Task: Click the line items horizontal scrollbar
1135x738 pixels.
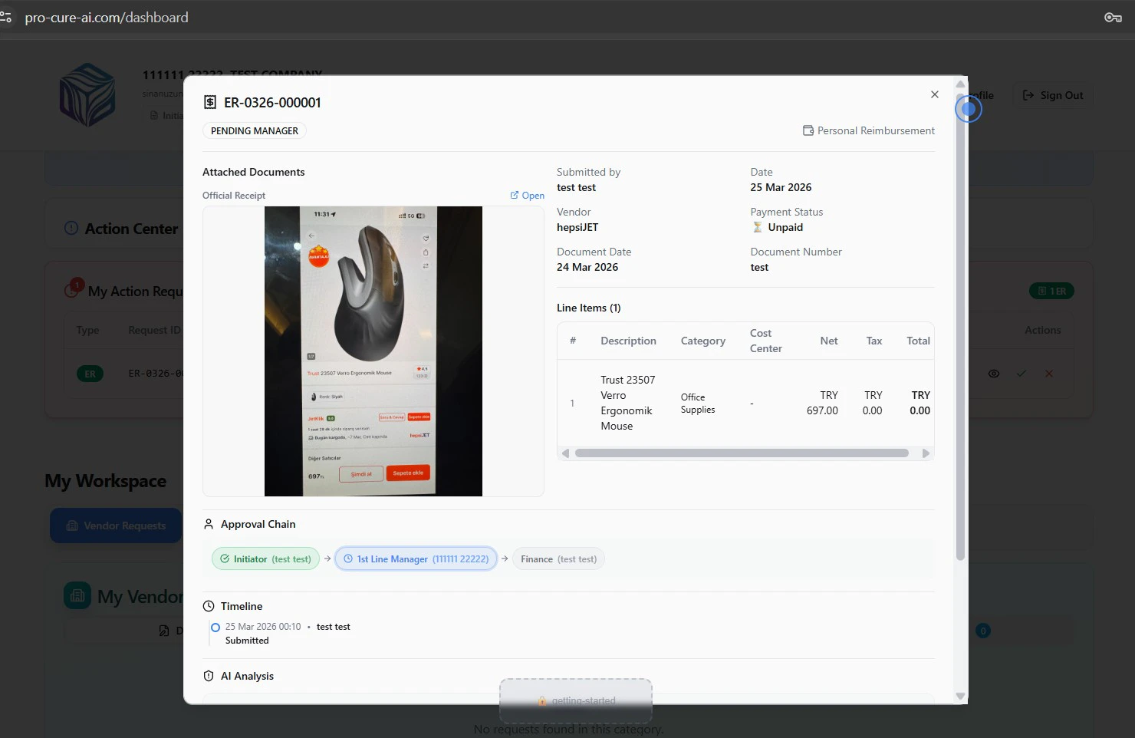Action: 742,453
